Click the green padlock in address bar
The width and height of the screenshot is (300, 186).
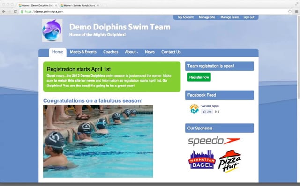pos(22,11)
